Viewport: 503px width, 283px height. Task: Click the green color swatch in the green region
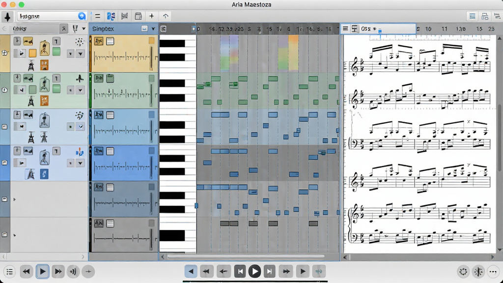pyautogui.click(x=151, y=78)
